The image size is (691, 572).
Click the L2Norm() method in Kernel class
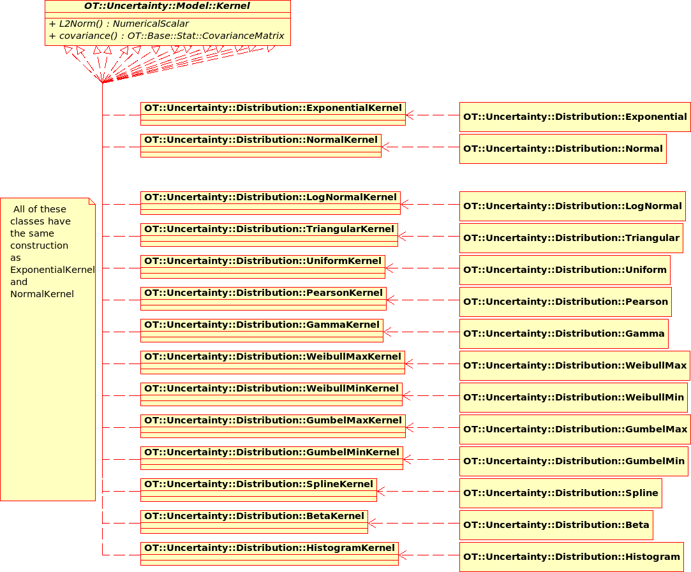[119, 24]
